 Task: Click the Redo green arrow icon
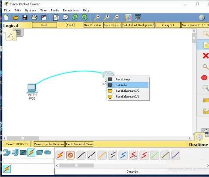pyautogui.click(x=84, y=17)
